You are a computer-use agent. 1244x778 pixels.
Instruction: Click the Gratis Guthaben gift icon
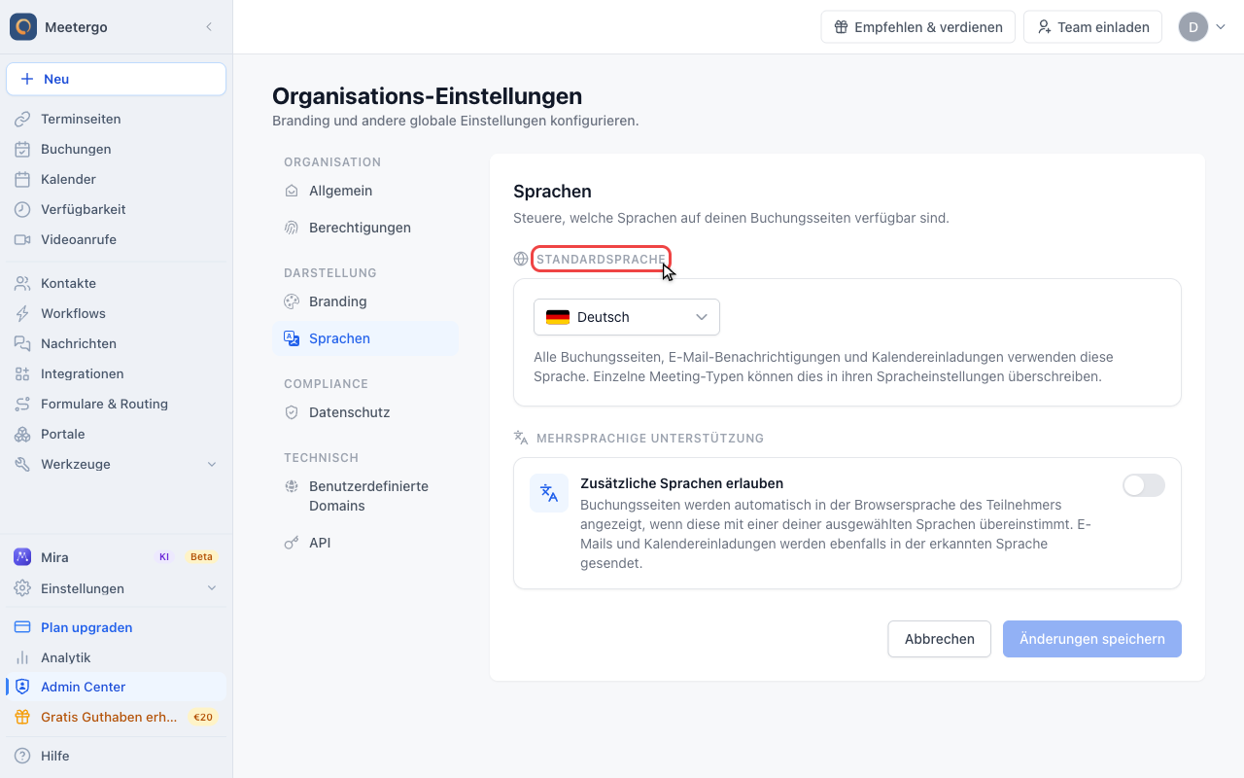(x=22, y=717)
